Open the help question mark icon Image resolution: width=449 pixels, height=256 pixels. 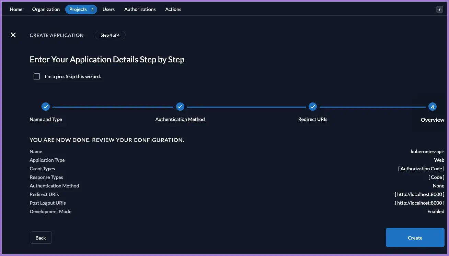[439, 10]
